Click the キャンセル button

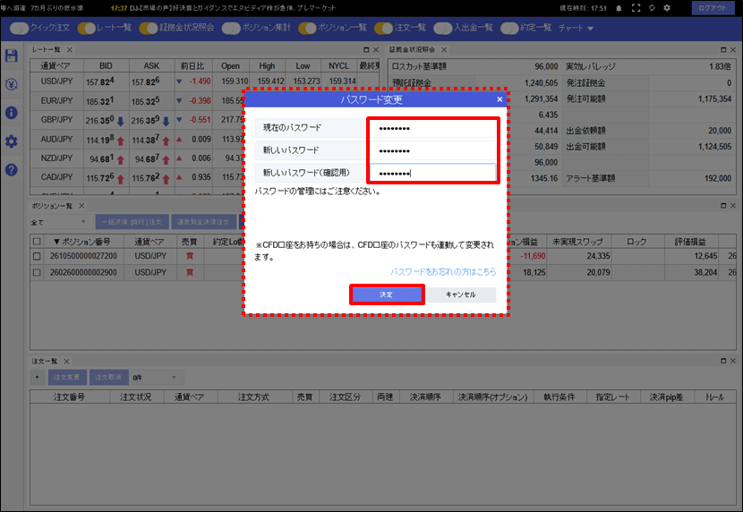pyautogui.click(x=461, y=294)
